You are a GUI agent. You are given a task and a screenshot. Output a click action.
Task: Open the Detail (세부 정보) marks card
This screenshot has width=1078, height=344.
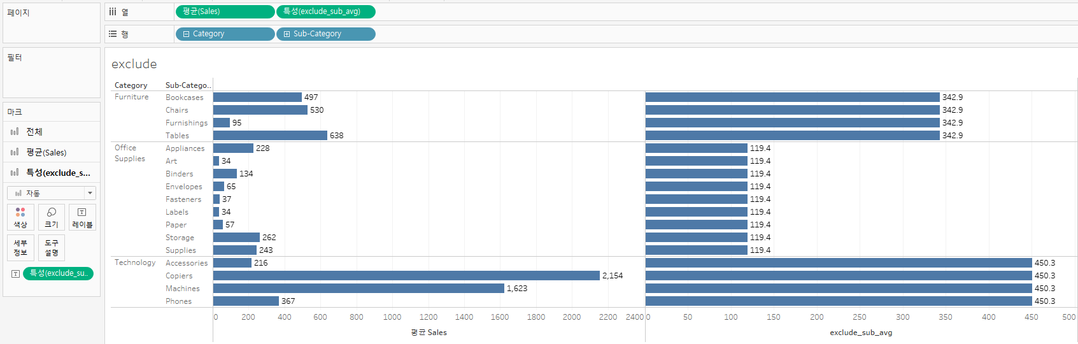(x=20, y=248)
